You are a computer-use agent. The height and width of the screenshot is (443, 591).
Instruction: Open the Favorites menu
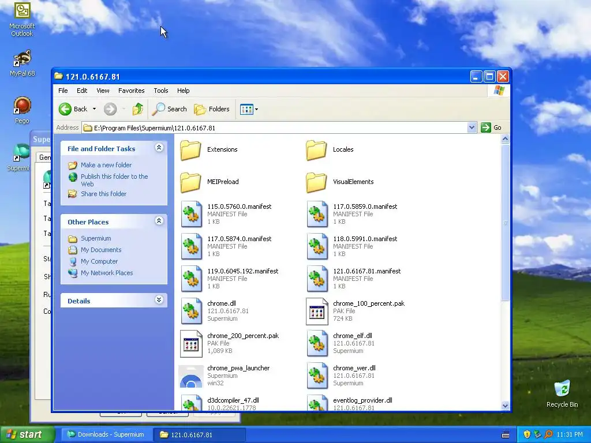tap(131, 91)
